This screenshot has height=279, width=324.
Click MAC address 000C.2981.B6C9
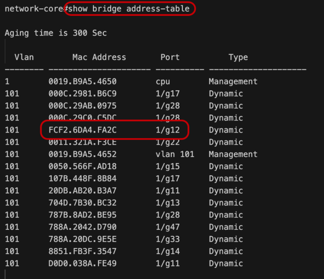[x=82, y=94]
